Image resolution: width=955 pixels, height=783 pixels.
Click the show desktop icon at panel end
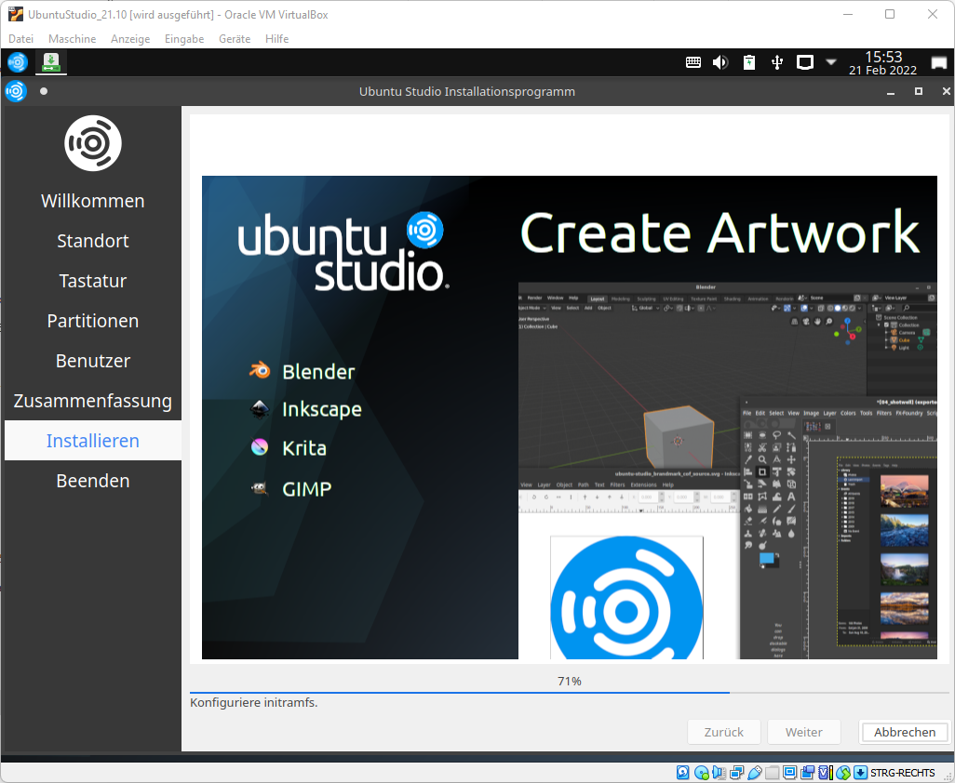pyautogui.click(x=939, y=62)
